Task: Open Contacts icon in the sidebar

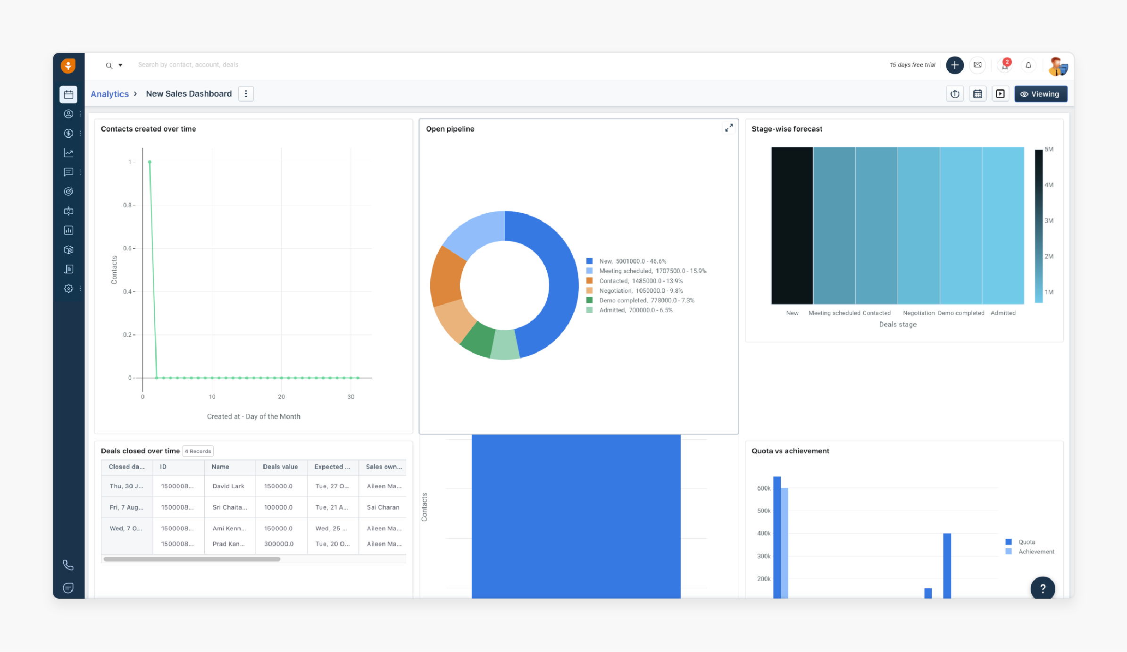Action: pos(68,114)
